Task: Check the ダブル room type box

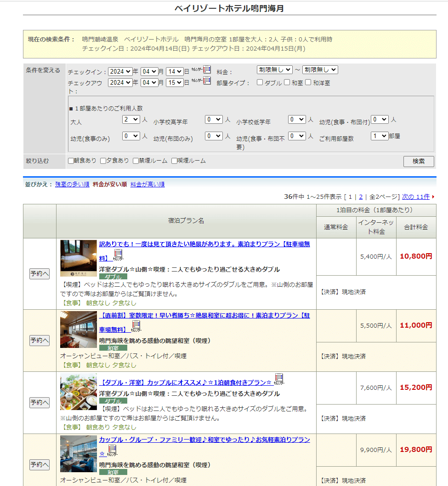Action: tap(260, 83)
